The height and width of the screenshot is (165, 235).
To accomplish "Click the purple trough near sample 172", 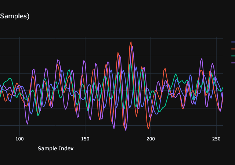I will tap(114, 128).
